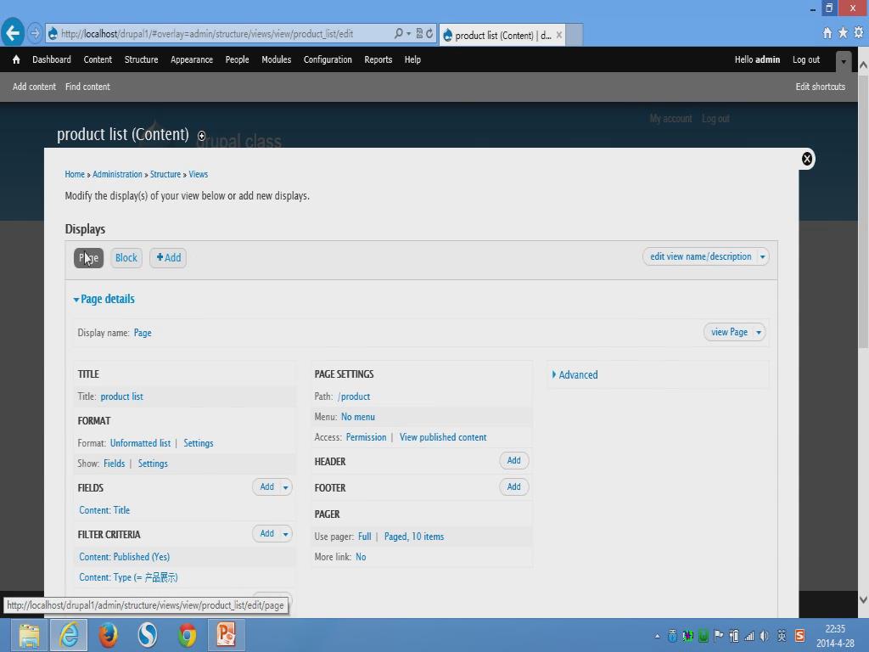Click the Sogou input S tray icon
Screen dimensions: 869x652
[x=799, y=636]
